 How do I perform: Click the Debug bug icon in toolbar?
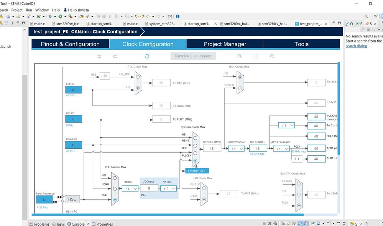(x=50, y=16)
